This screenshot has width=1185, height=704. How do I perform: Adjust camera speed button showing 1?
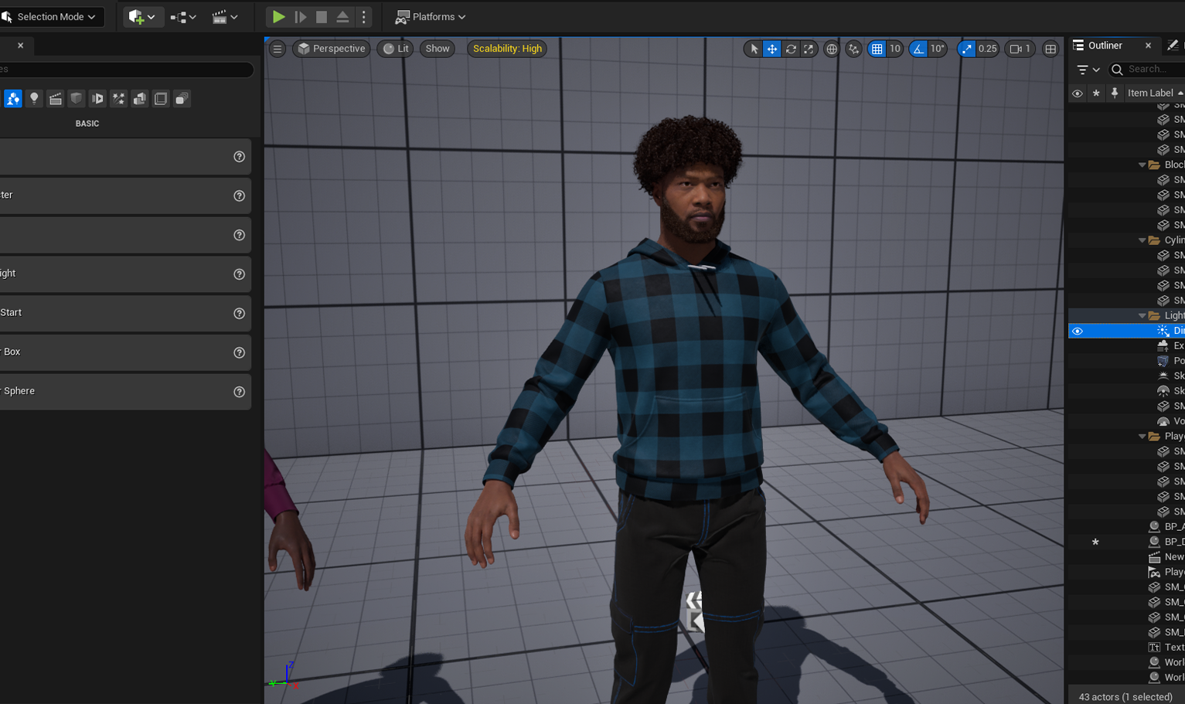coord(1020,49)
